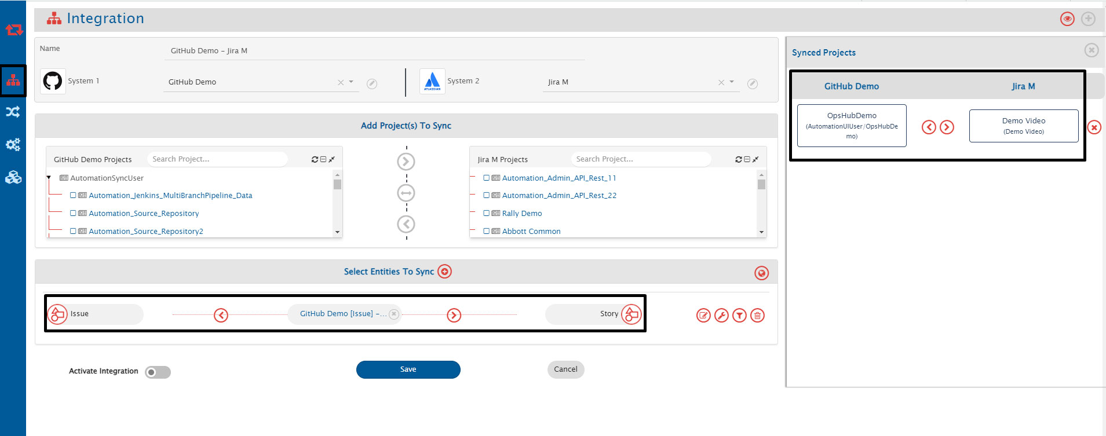Viewport: 1106px width, 436px height.
Task: Add entity with Select Entities plus icon
Action: tap(444, 272)
